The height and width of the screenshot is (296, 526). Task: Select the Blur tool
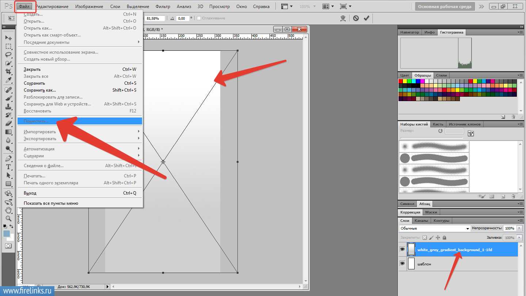pyautogui.click(x=8, y=140)
